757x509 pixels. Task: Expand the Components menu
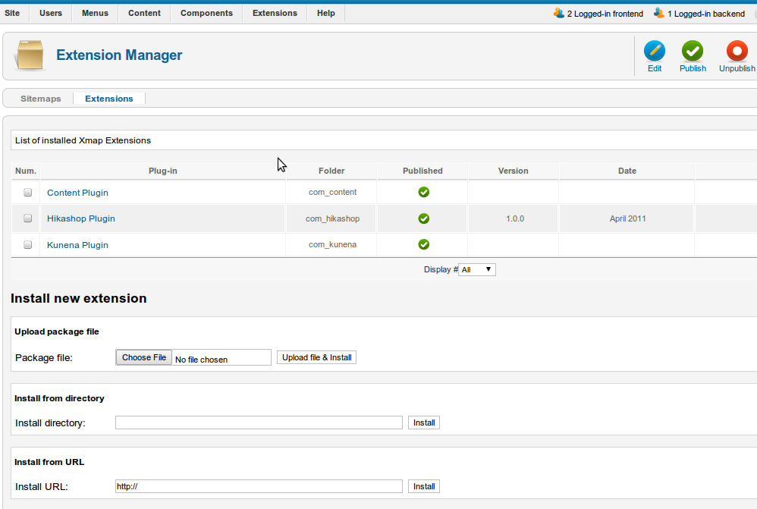click(x=206, y=13)
